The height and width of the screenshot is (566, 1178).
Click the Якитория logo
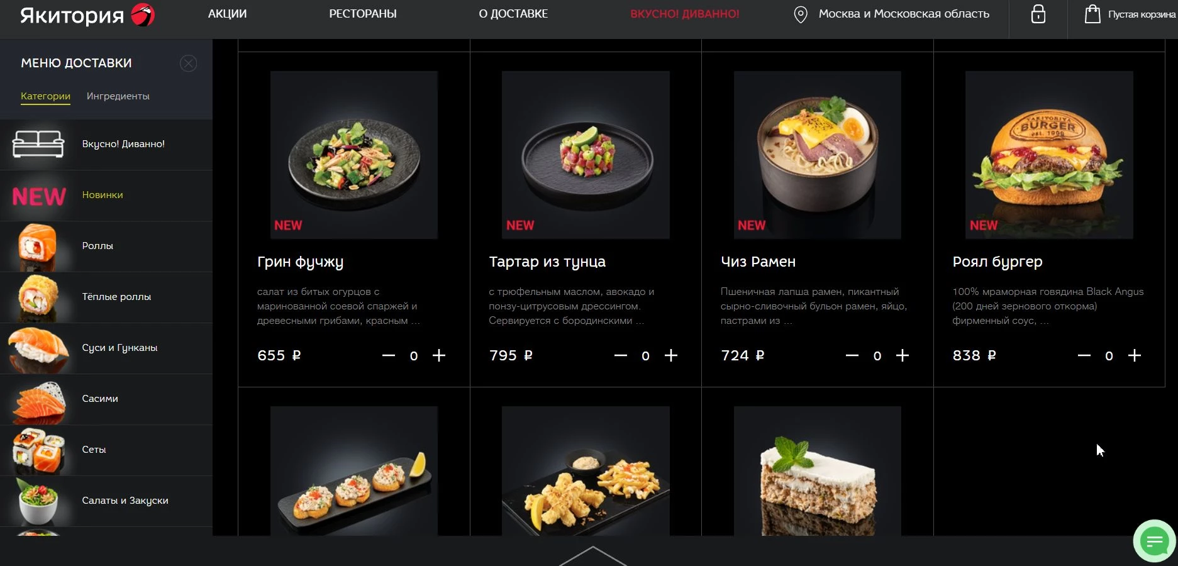click(87, 14)
